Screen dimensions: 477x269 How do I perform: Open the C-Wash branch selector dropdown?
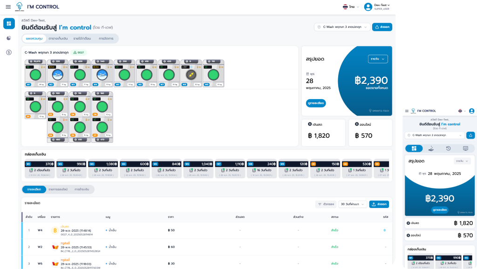click(342, 27)
